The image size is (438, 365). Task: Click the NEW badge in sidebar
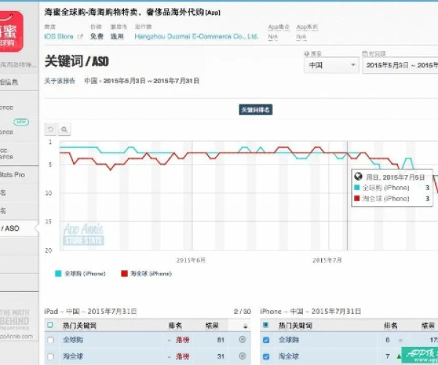click(x=21, y=122)
